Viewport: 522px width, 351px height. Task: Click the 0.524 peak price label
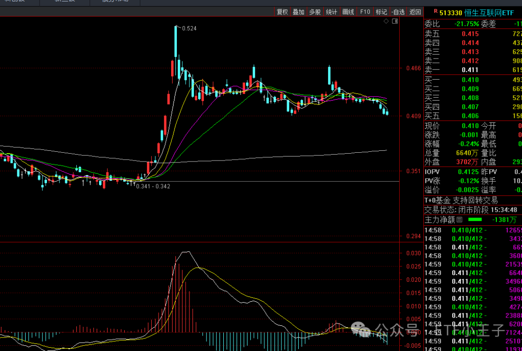click(189, 29)
